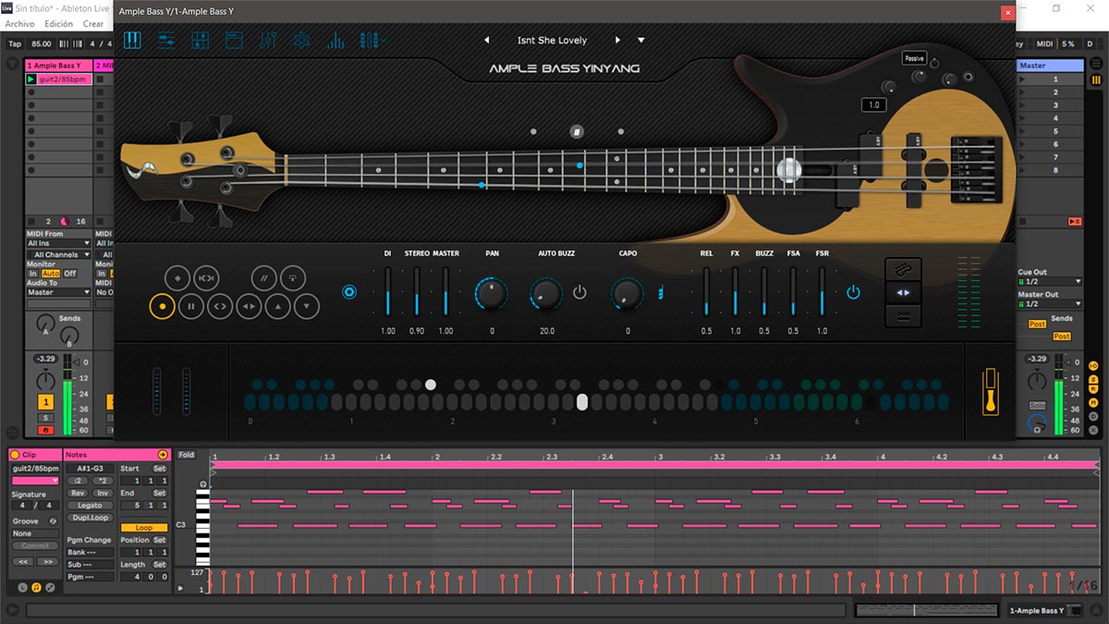1109x624 pixels.
Task: Select the orange dot articulation button
Action: click(163, 306)
